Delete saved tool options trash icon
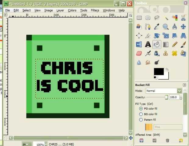This screenshot has height=146, width=189. pos(167,140)
